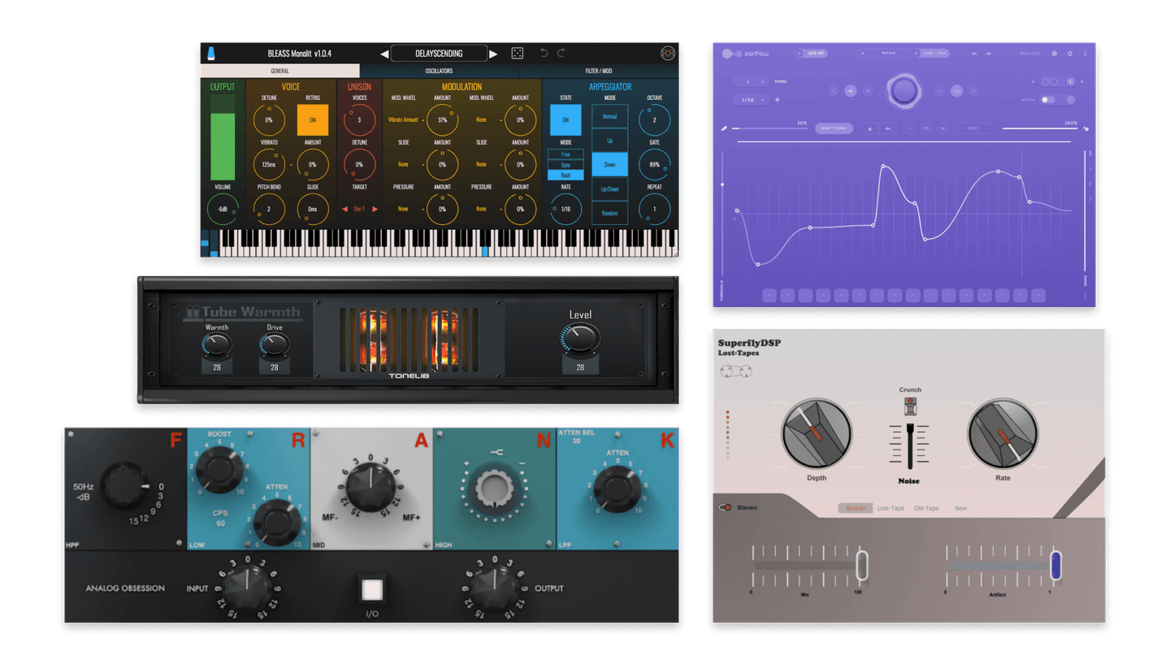Click the round emblem icon at Monolit's top right
Image resolution: width=1170 pixels, height=658 pixels.
(668, 54)
